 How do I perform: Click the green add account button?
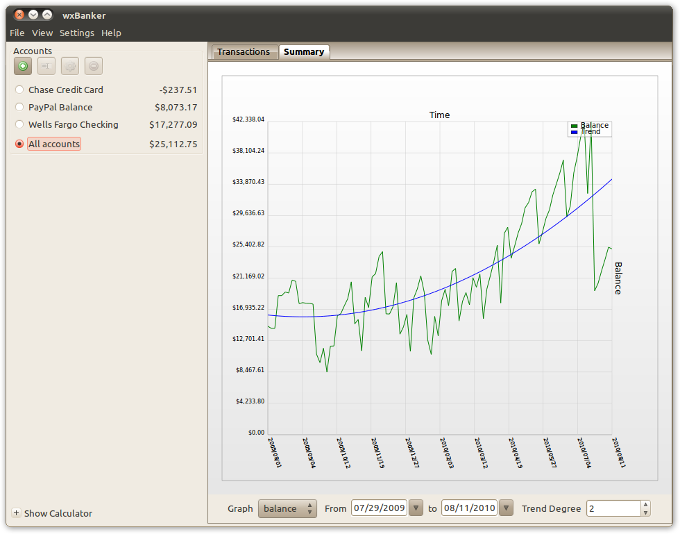[x=23, y=66]
